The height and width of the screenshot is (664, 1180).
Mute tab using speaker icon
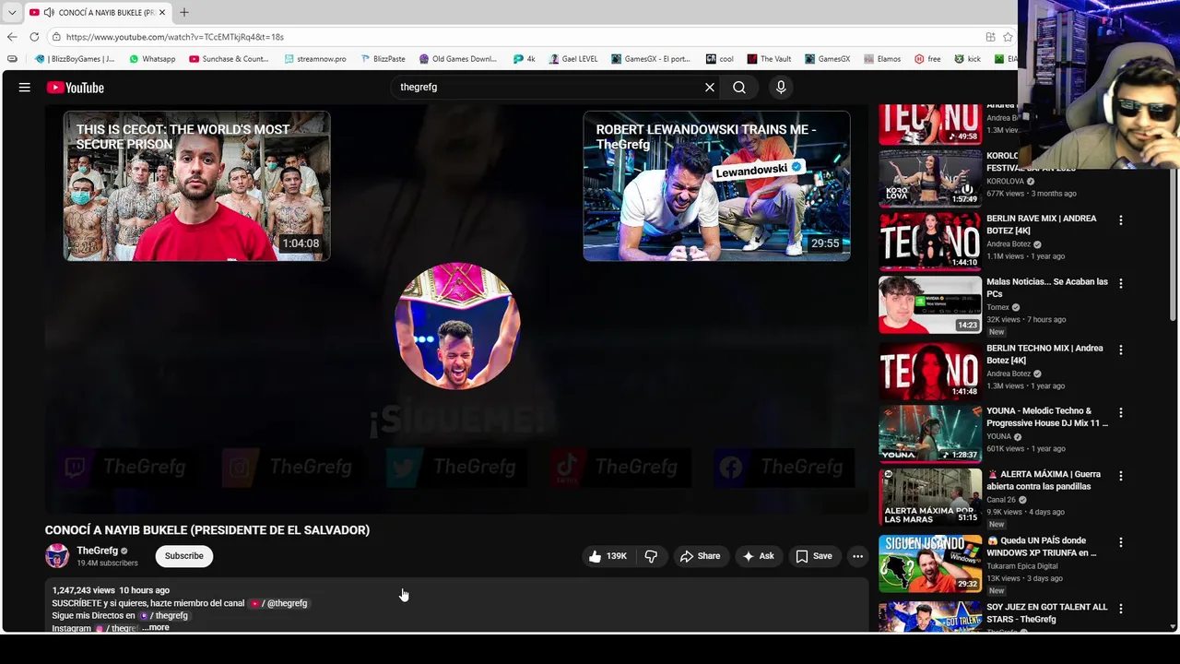(49, 12)
